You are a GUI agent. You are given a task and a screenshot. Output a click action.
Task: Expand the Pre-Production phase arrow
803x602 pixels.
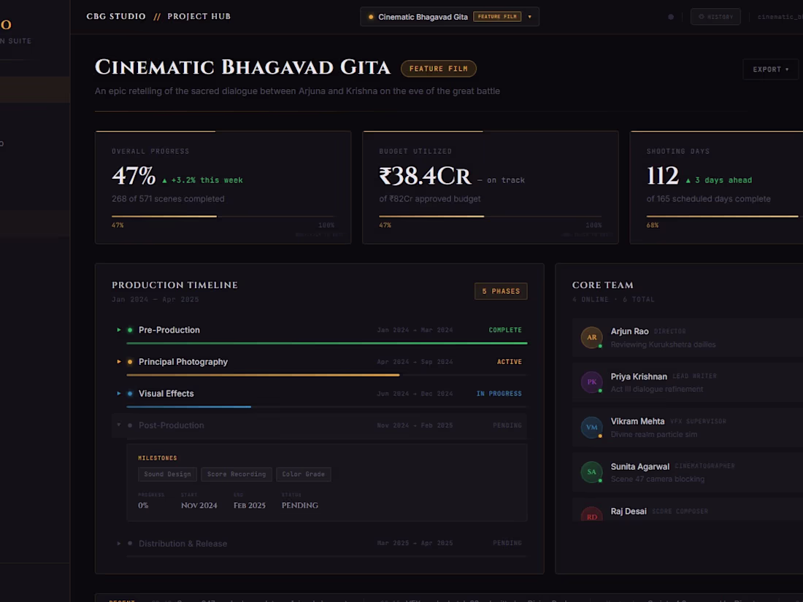click(119, 330)
